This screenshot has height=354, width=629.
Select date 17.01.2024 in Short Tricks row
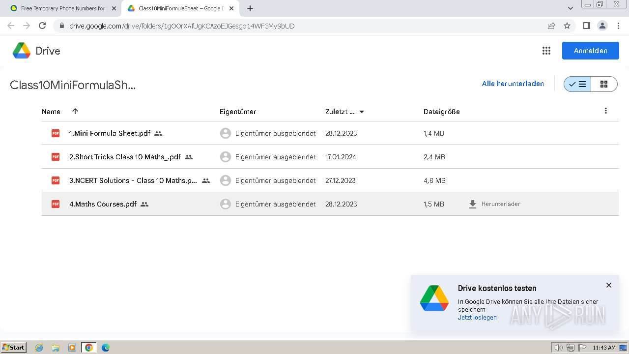(x=341, y=157)
